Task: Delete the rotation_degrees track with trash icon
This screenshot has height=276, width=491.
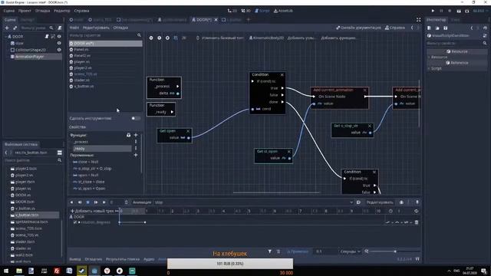Action: [x=417, y=222]
